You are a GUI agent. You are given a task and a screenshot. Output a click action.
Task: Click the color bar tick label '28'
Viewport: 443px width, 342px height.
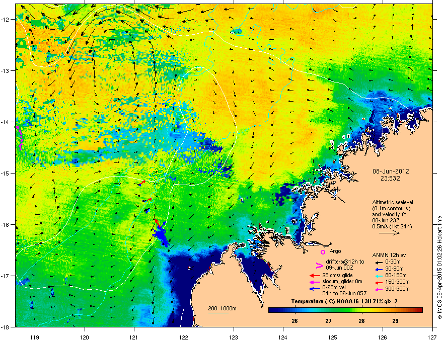tap(361, 321)
